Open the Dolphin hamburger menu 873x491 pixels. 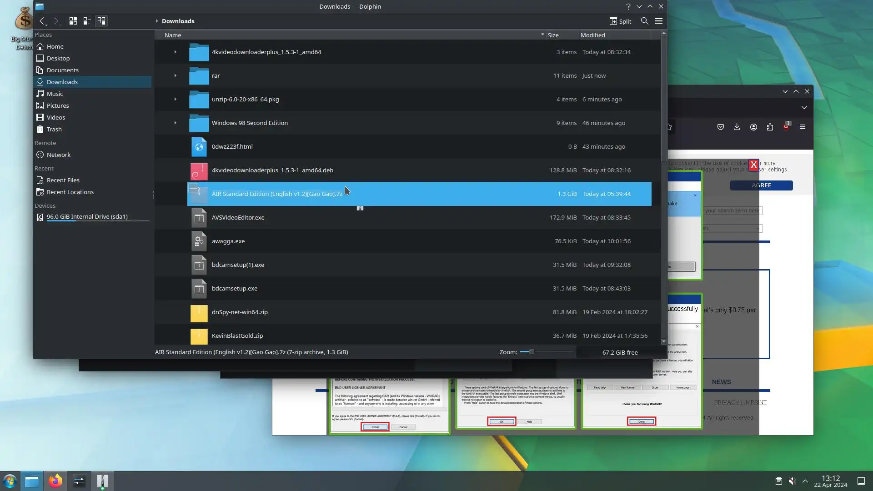tap(658, 21)
